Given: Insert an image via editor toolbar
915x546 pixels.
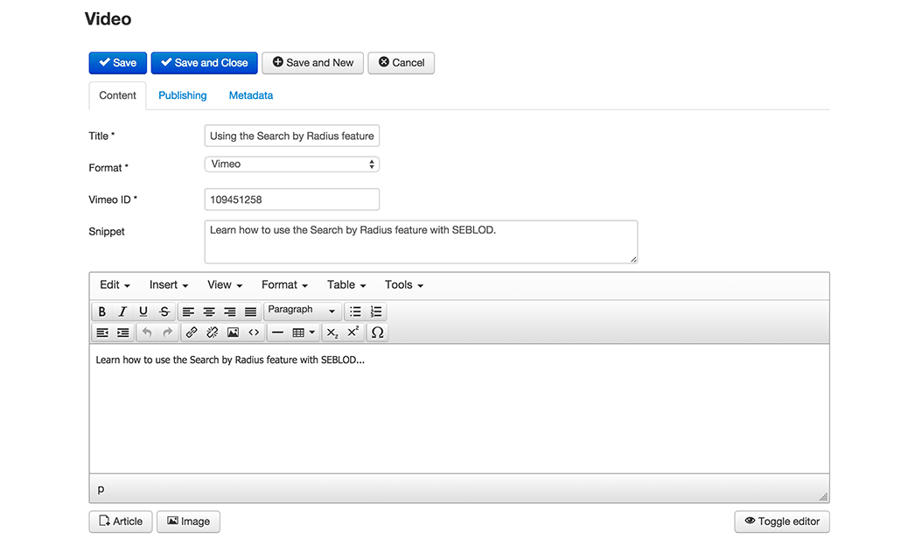Looking at the screenshot, I should 233,332.
